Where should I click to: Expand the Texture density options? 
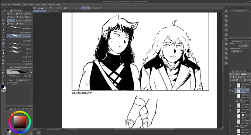[8, 83]
